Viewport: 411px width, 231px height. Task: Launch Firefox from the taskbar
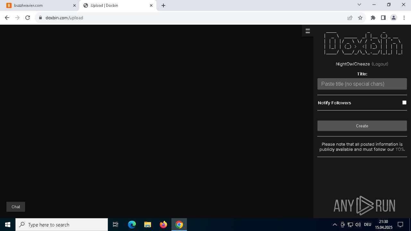pyautogui.click(x=163, y=225)
